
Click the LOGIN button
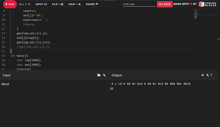tap(165, 4)
